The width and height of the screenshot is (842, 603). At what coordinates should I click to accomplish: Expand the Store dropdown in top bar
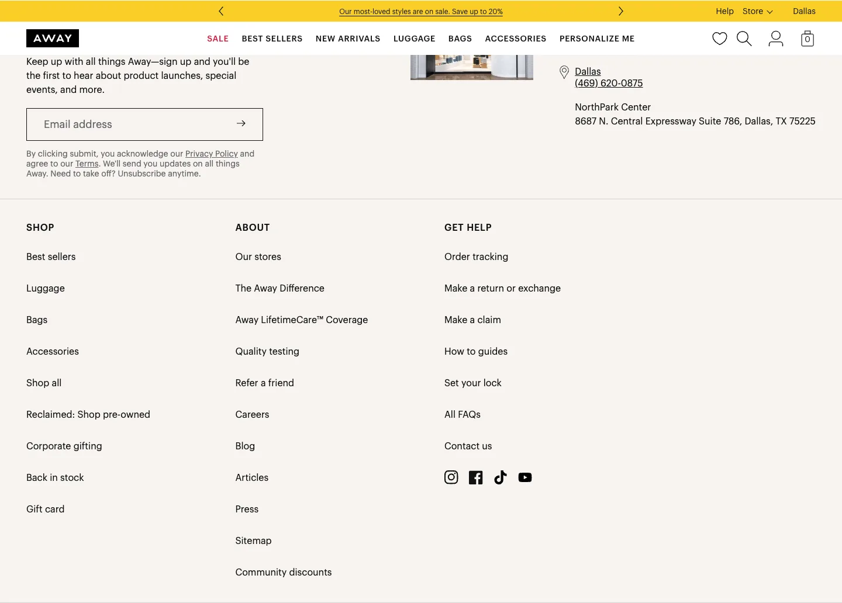tap(758, 11)
